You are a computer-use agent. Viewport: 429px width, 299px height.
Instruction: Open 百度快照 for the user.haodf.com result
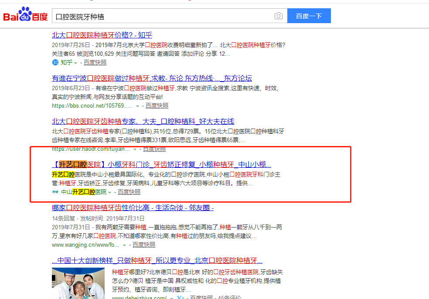click(x=154, y=149)
